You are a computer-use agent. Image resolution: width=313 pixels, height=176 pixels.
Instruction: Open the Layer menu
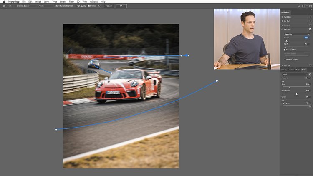point(46,2)
